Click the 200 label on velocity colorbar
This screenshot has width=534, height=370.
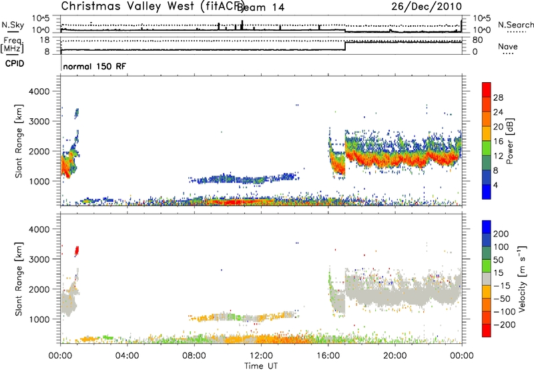point(501,234)
